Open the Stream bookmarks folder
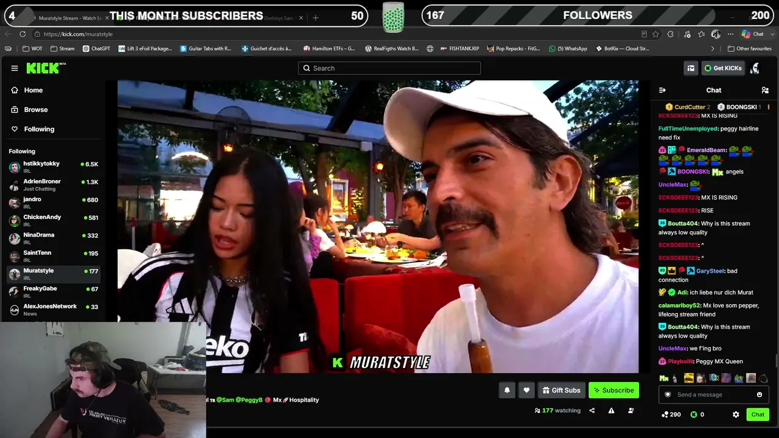This screenshot has width=779, height=438. click(62, 49)
